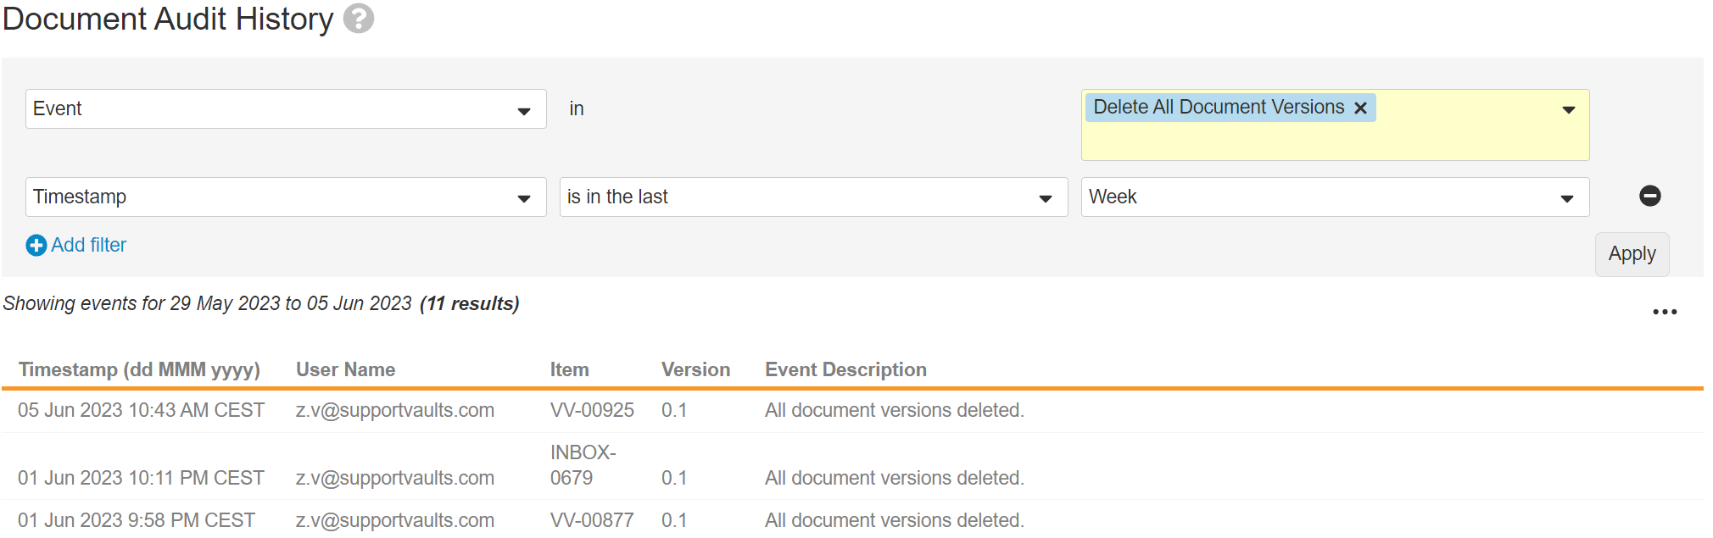Open the Week period dropdown
The width and height of the screenshot is (1713, 538).
click(1566, 198)
